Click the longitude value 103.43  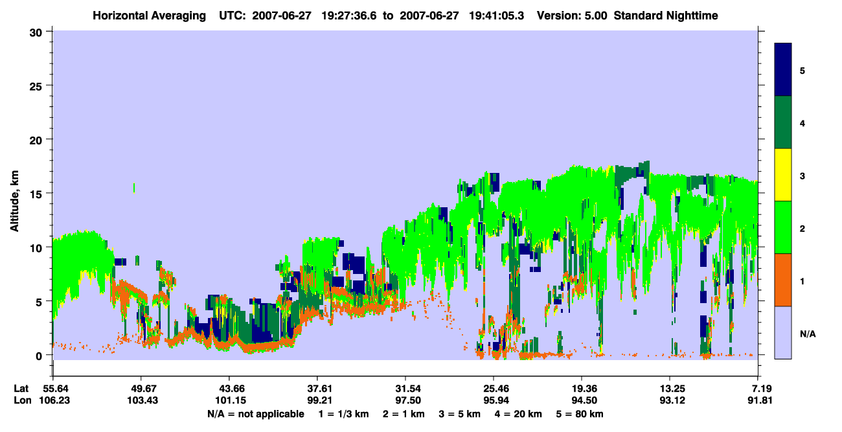[141, 401]
